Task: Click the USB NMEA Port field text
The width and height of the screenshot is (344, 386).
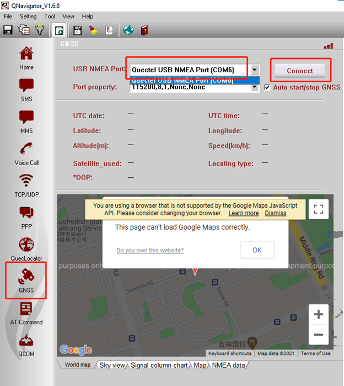Action: (183, 70)
